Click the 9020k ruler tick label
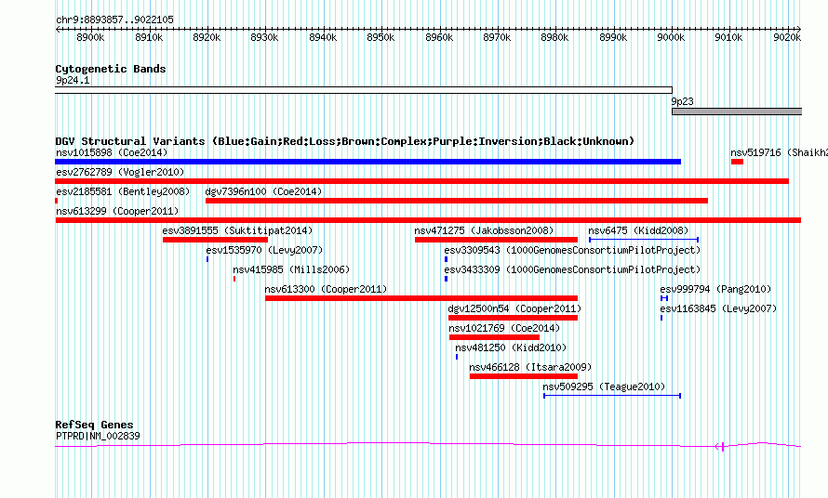828x498 pixels. [787, 37]
